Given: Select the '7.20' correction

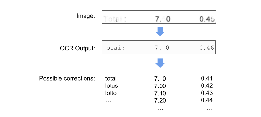Looking at the screenshot, I should pos(160,100).
